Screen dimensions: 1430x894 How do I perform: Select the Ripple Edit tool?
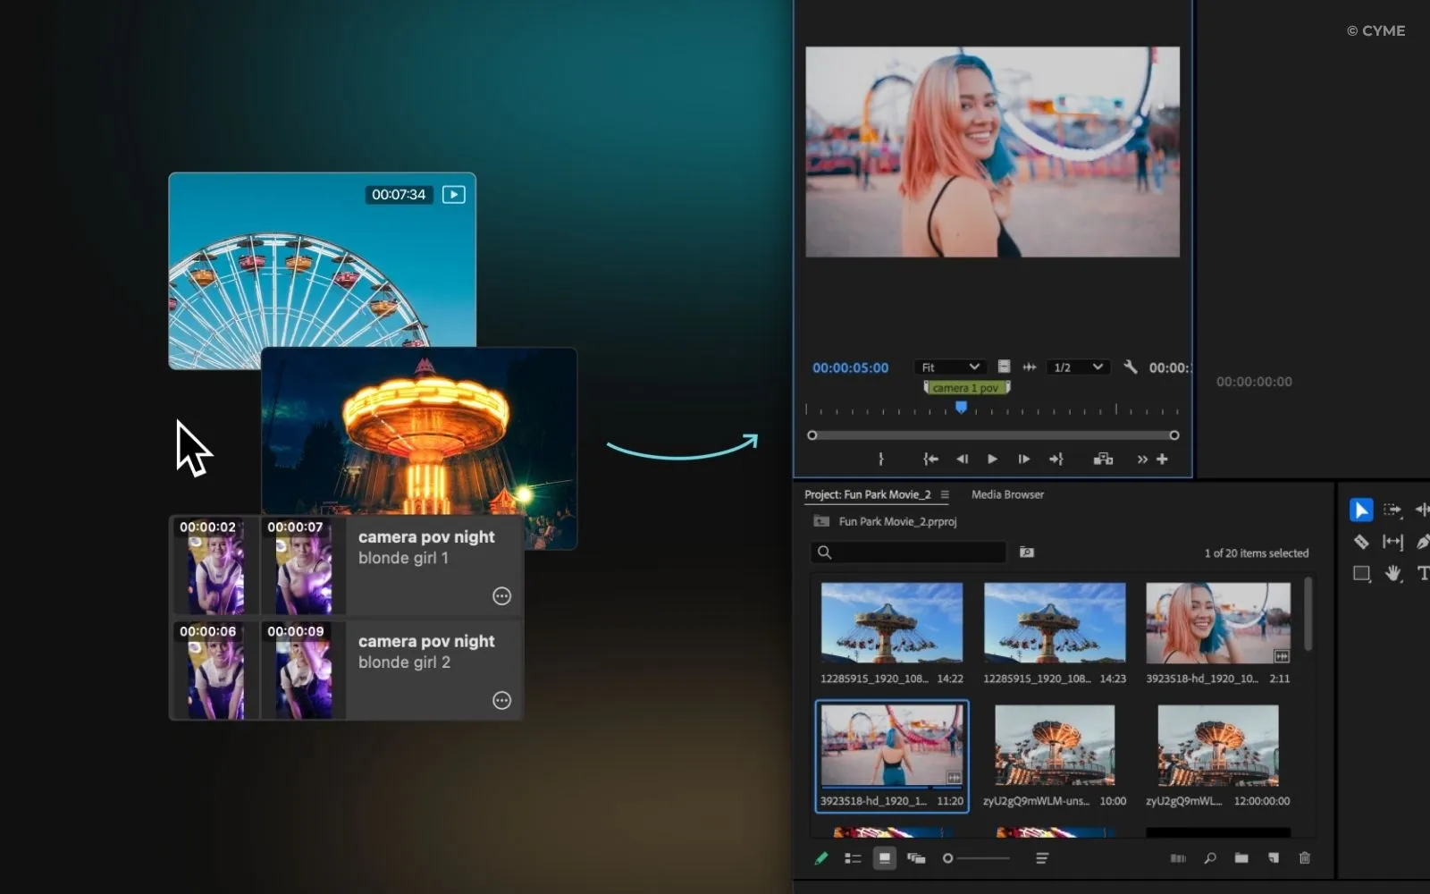pyautogui.click(x=1422, y=510)
